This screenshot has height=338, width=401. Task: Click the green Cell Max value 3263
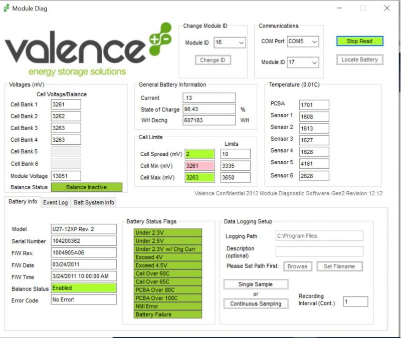pyautogui.click(x=199, y=178)
